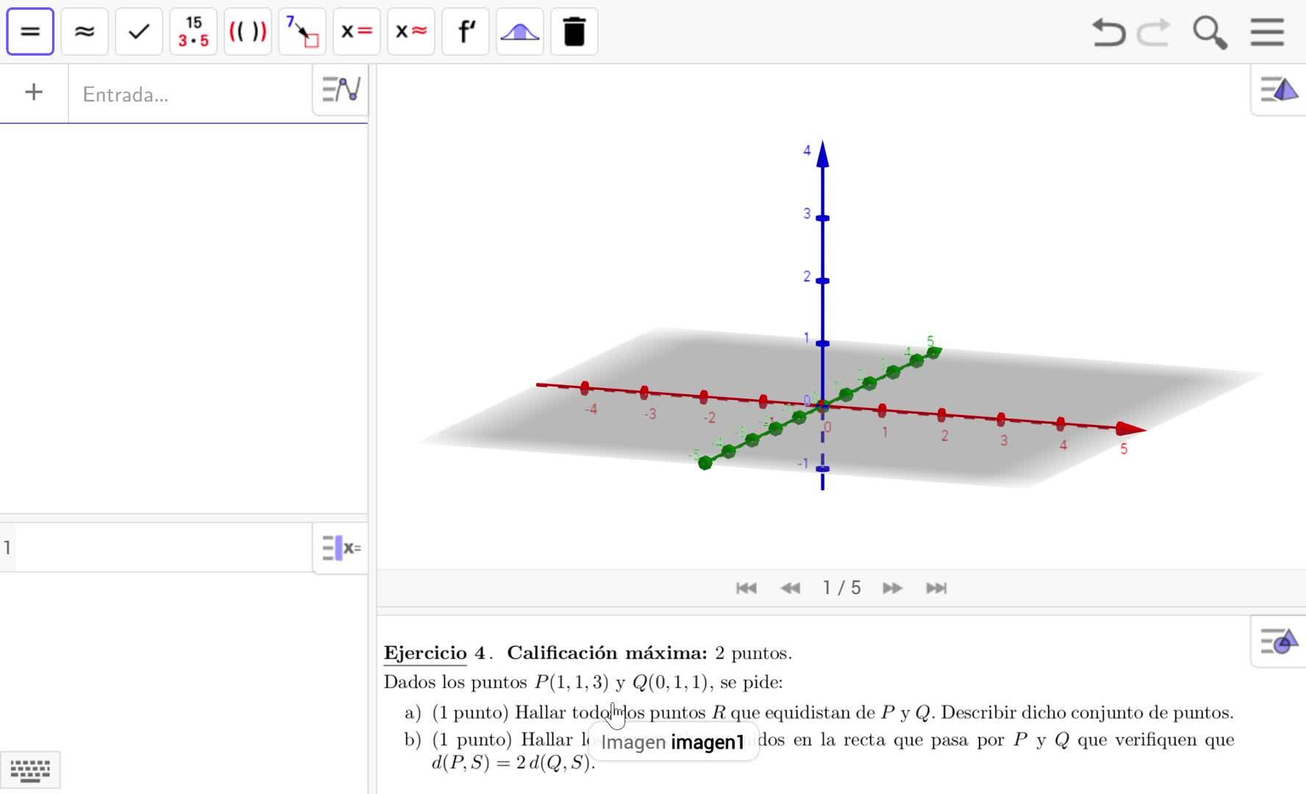Select the Substitute tool
The width and height of the screenshot is (1306, 794).
click(302, 32)
